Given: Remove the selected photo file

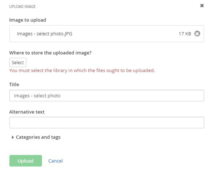Looking at the screenshot, I should [x=197, y=34].
